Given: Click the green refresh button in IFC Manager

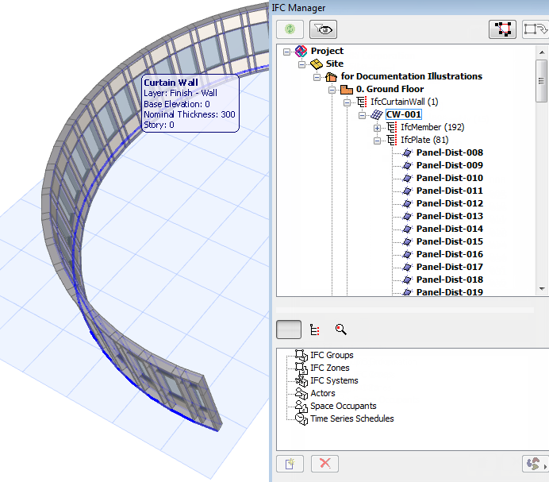Looking at the screenshot, I should (290, 29).
